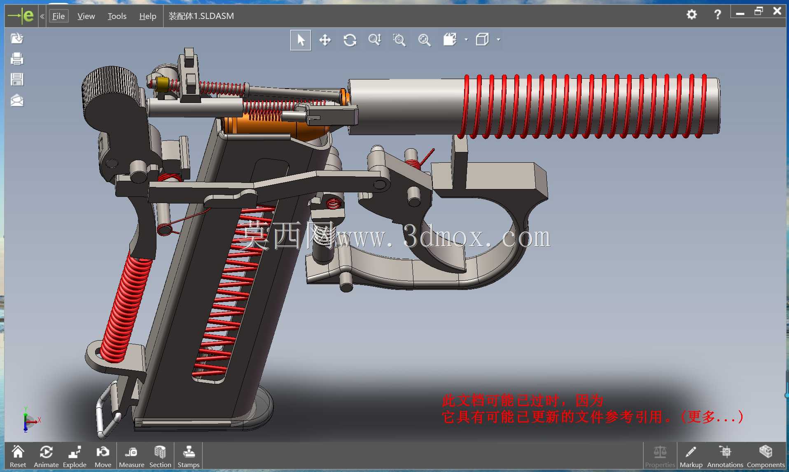Click the Send email icon in sidebar
Image resolution: width=789 pixels, height=472 pixels.
[17, 100]
